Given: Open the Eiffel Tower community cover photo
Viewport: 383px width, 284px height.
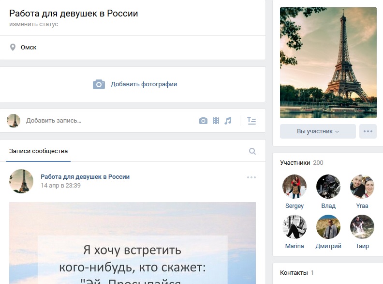Looking at the screenshot, I should (328, 63).
